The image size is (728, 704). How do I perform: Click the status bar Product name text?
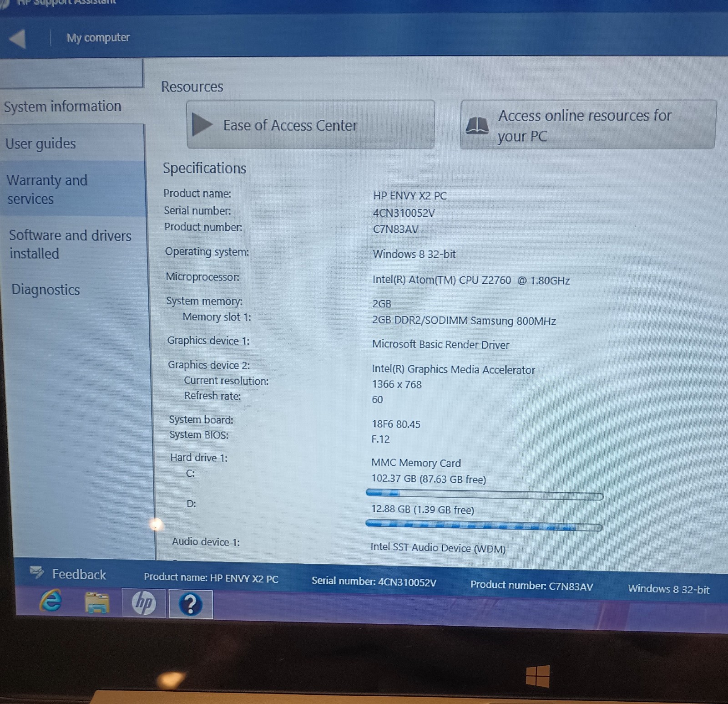coord(211,578)
